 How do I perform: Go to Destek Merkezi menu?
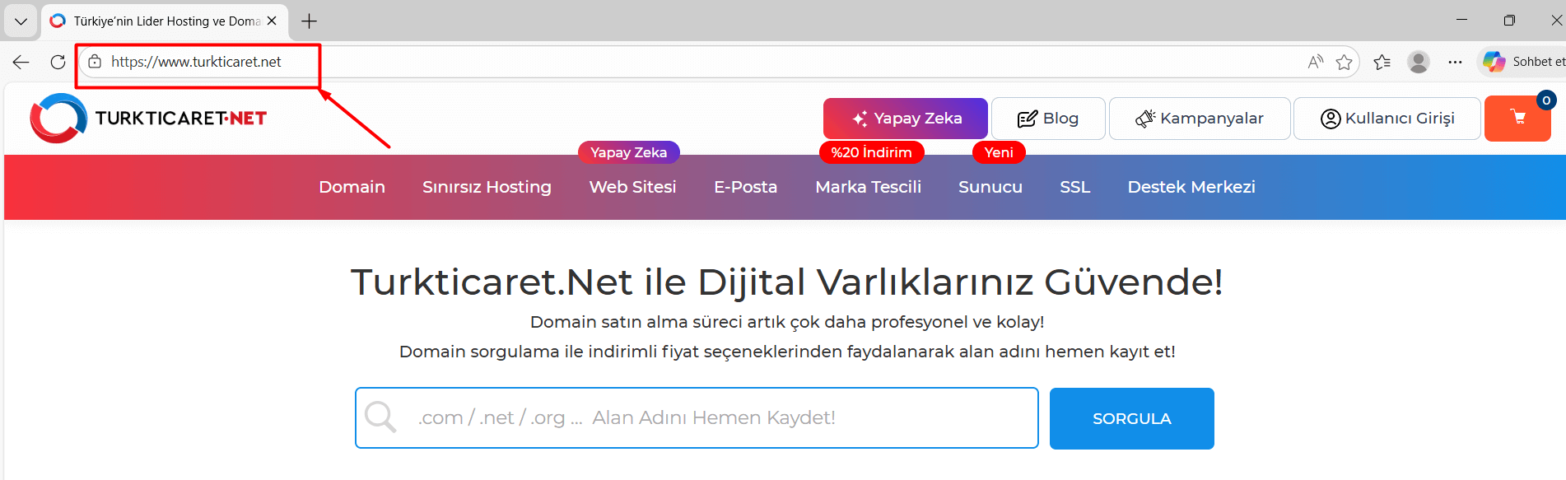[x=1191, y=187]
